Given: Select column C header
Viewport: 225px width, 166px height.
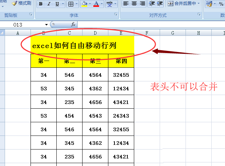Looking at the screenshot, I should [70, 33].
